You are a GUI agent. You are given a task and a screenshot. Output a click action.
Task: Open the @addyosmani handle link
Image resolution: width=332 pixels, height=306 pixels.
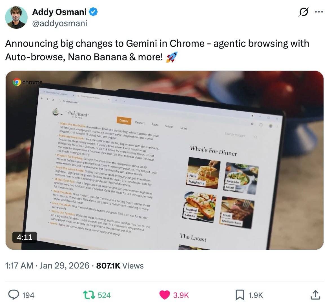point(59,23)
